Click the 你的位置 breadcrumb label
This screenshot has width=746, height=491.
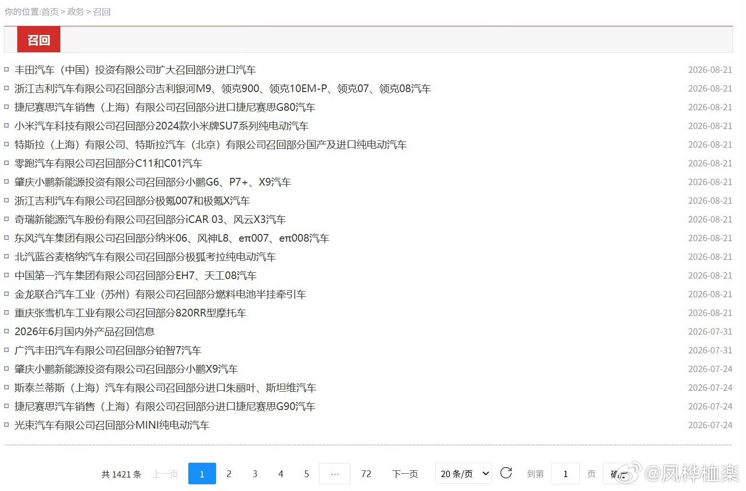[22, 12]
